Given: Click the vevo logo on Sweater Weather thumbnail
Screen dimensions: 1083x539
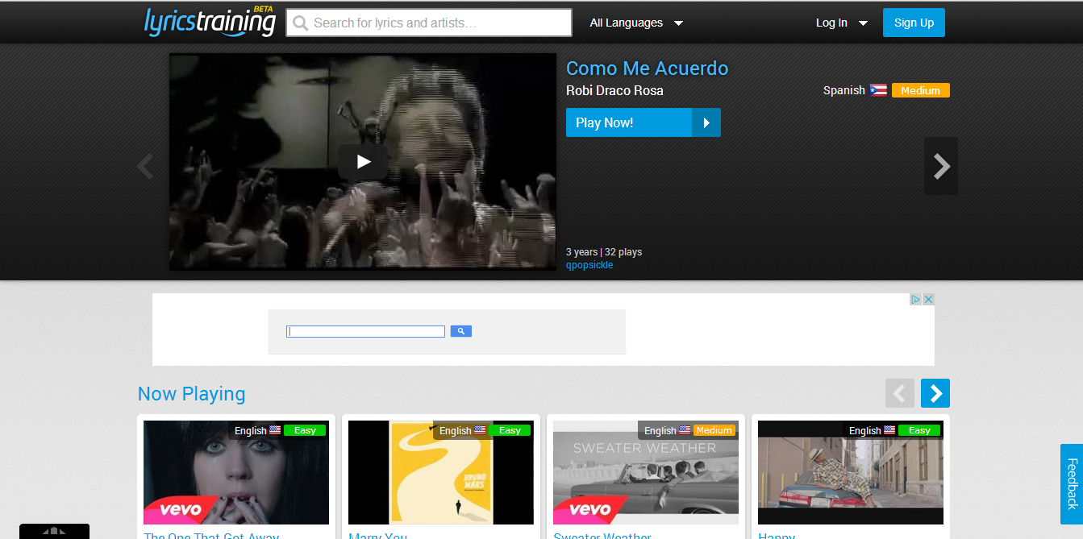Looking at the screenshot, I should [589, 509].
